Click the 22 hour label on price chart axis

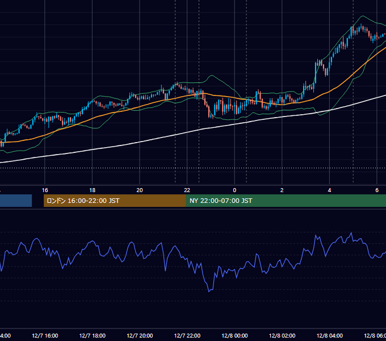[187, 190]
